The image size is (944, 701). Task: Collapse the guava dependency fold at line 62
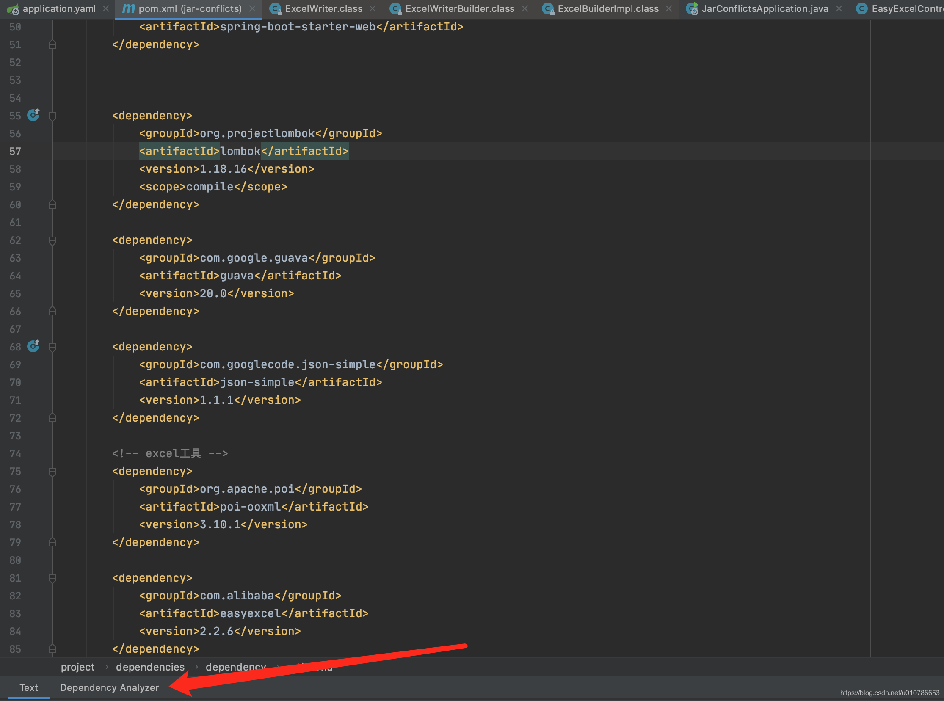tap(52, 240)
